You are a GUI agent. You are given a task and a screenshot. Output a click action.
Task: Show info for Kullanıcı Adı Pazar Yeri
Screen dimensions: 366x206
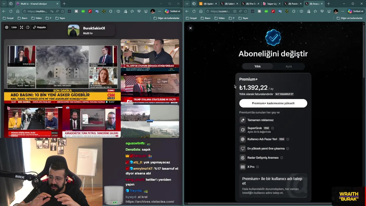click(x=288, y=139)
